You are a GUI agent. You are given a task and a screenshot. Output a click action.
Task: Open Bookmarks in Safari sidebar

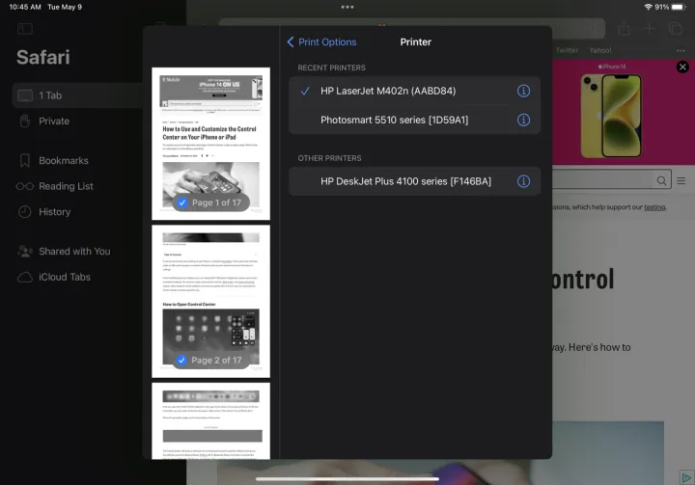click(x=63, y=161)
